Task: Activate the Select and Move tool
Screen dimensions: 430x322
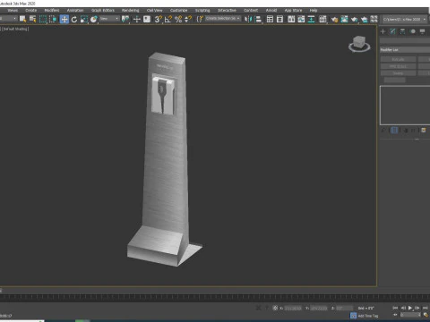Action: click(64, 20)
